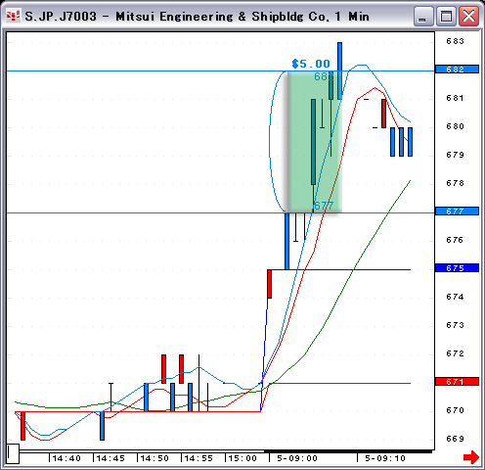Click the $5.00 measurement label
485x470 pixels.
(x=311, y=64)
